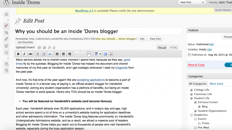Toggle fullscreen editing mode
232x130 pixels.
105,54
